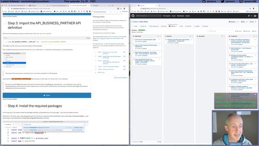Click Back to Top in tutorial sidebar

[101, 73]
